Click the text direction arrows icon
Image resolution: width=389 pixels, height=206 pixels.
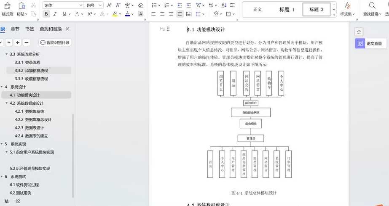pos(211,5)
